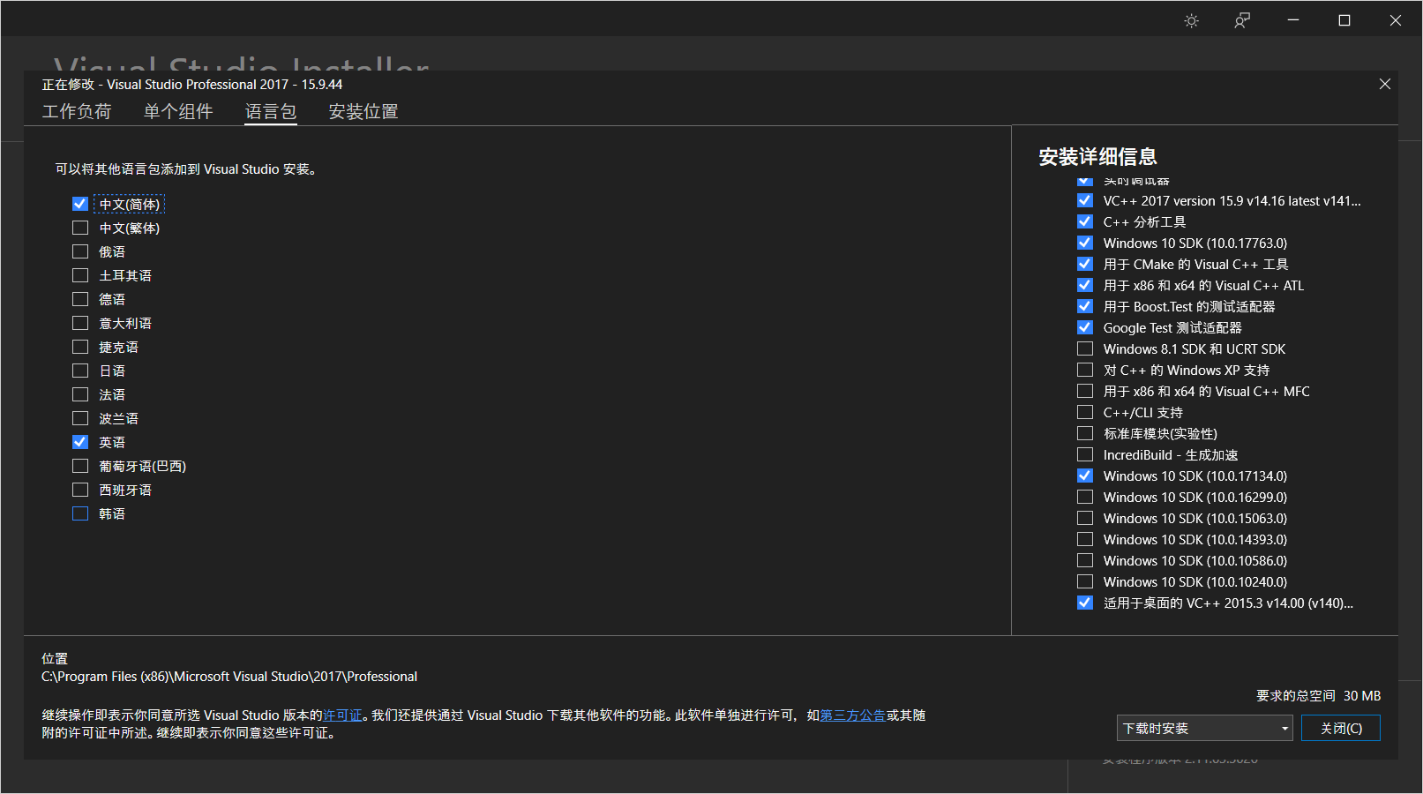Check Windows 10 SDK (10.0.15063.0)
Screen dimensions: 1423x794
tap(1085, 518)
